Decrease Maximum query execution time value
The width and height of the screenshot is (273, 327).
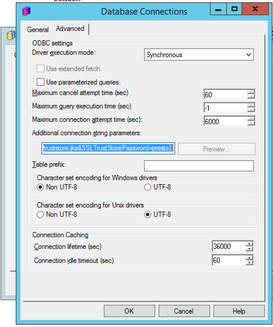pyautogui.click(x=251, y=110)
